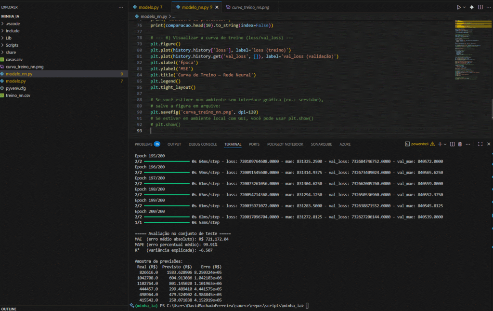Run the Python file with play button
Image resolution: width=493 pixels, height=311 pixels.
[458, 7]
